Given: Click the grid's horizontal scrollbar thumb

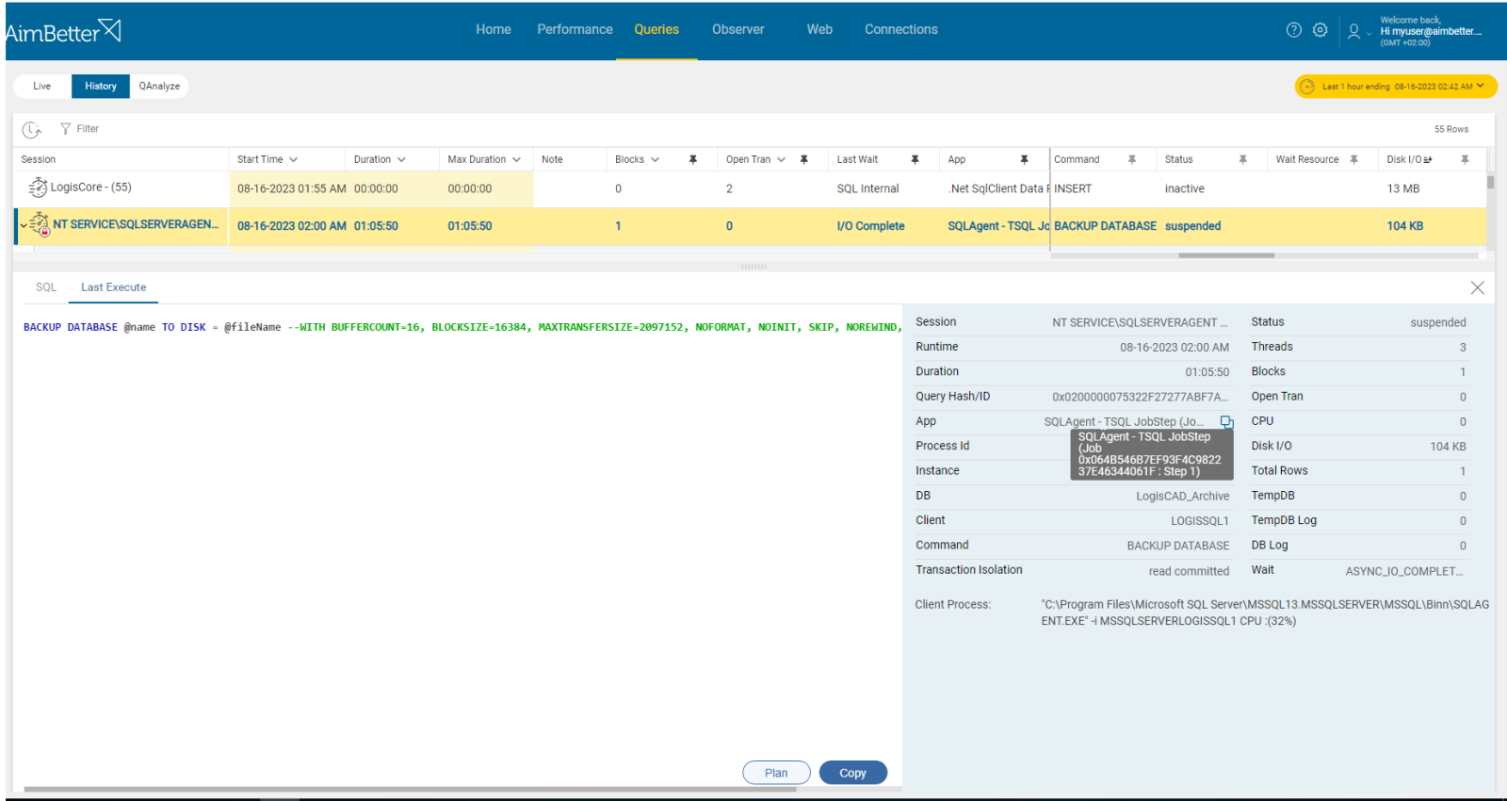Looking at the screenshot, I should [x=1226, y=255].
